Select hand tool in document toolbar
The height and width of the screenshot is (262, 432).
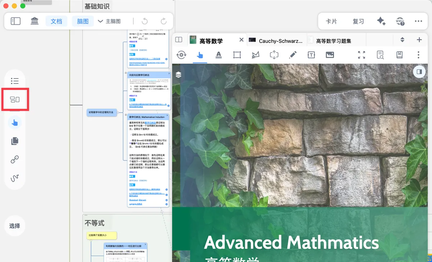point(200,55)
